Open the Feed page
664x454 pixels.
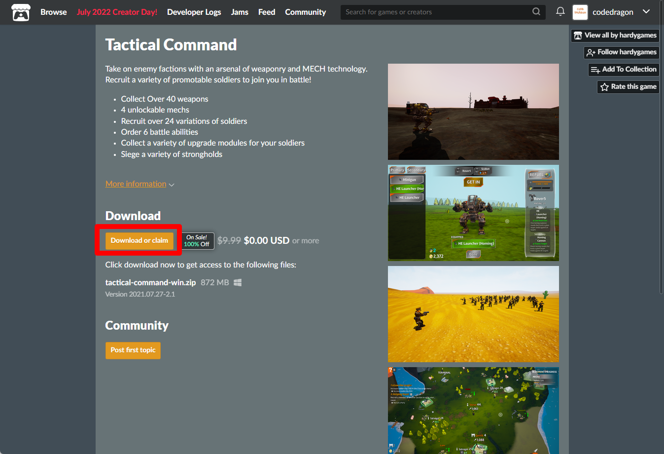(x=267, y=12)
